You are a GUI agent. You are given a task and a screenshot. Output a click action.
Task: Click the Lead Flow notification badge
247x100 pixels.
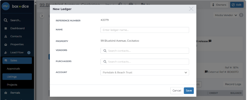tap(29, 53)
